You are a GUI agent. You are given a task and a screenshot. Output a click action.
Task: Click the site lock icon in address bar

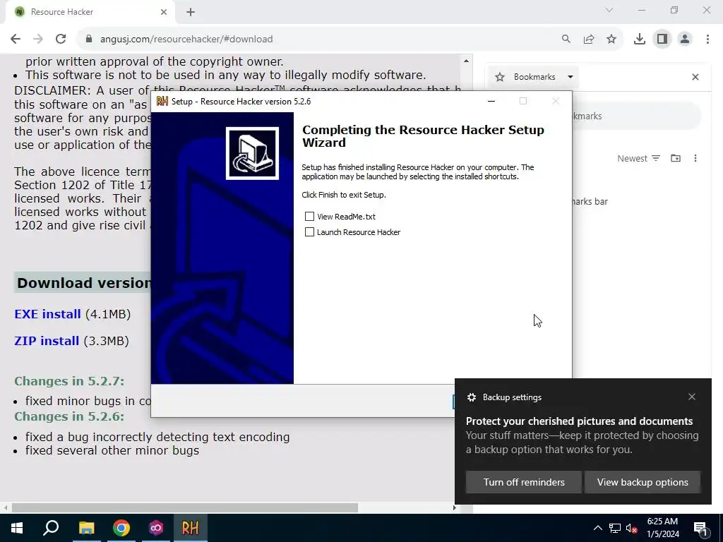pyautogui.click(x=89, y=40)
